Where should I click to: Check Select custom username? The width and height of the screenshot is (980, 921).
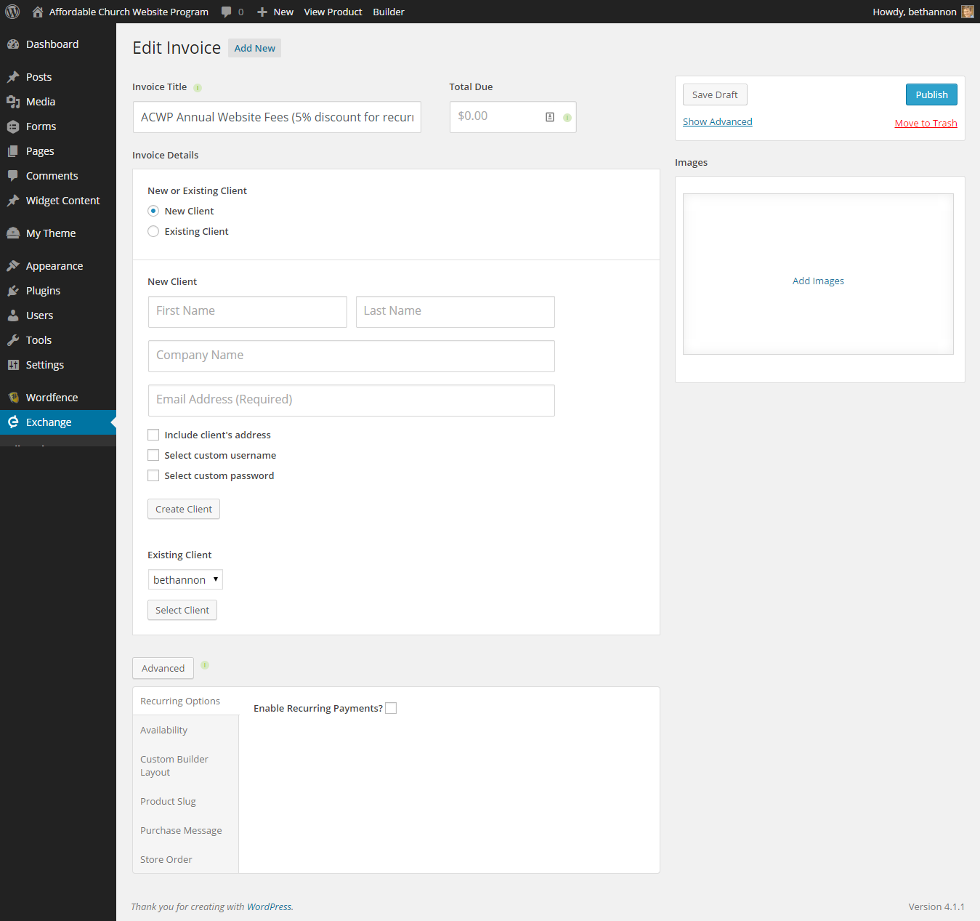tap(153, 455)
